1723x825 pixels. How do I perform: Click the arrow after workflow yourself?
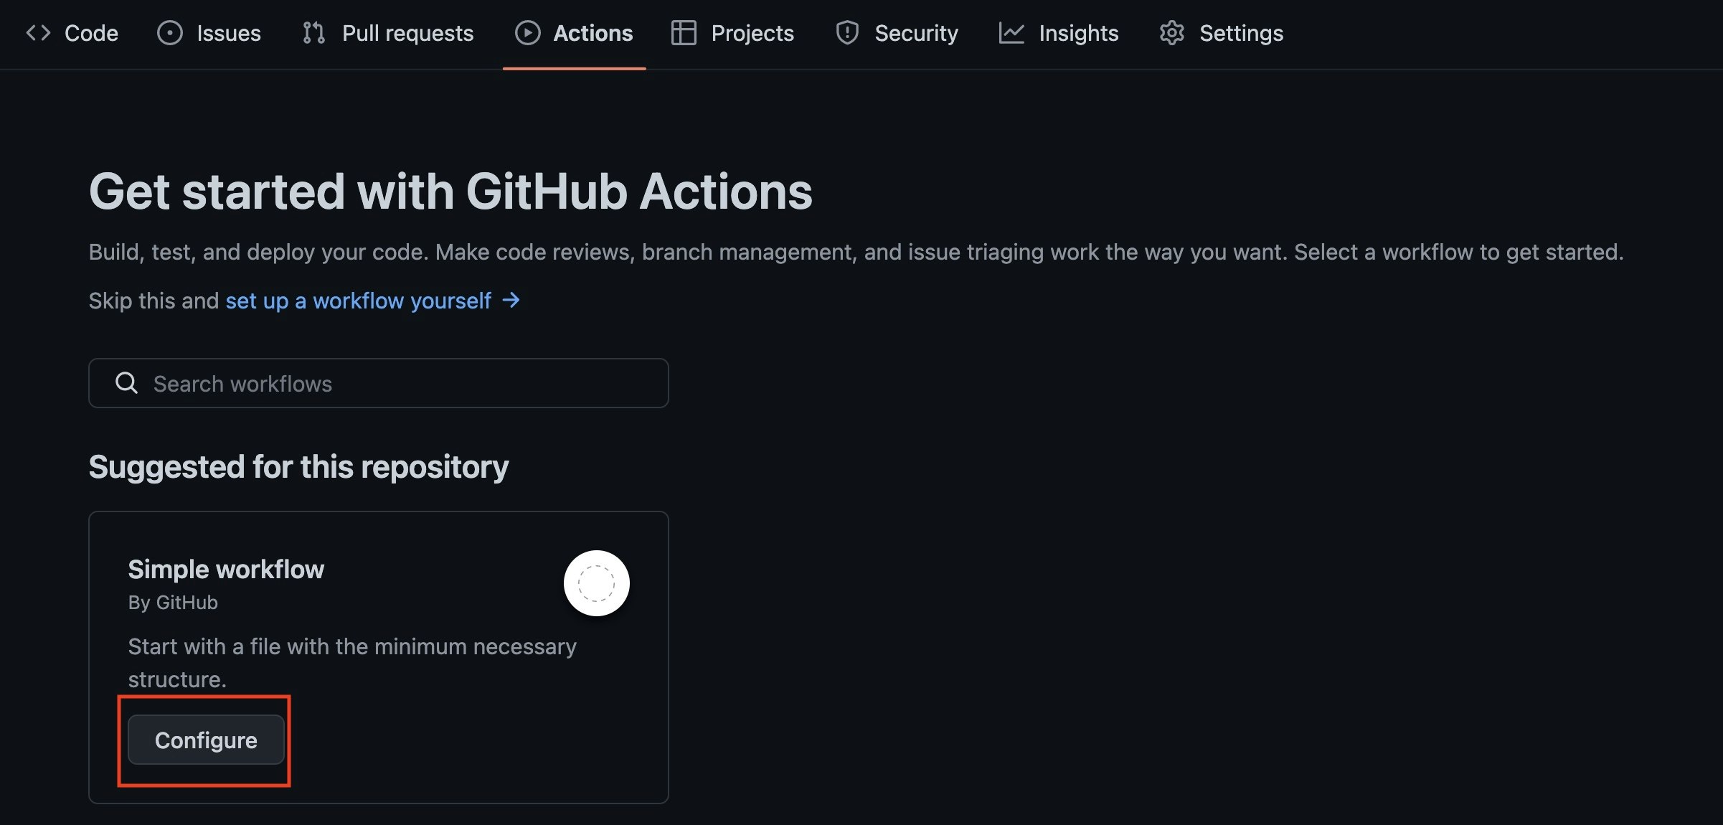point(511,300)
